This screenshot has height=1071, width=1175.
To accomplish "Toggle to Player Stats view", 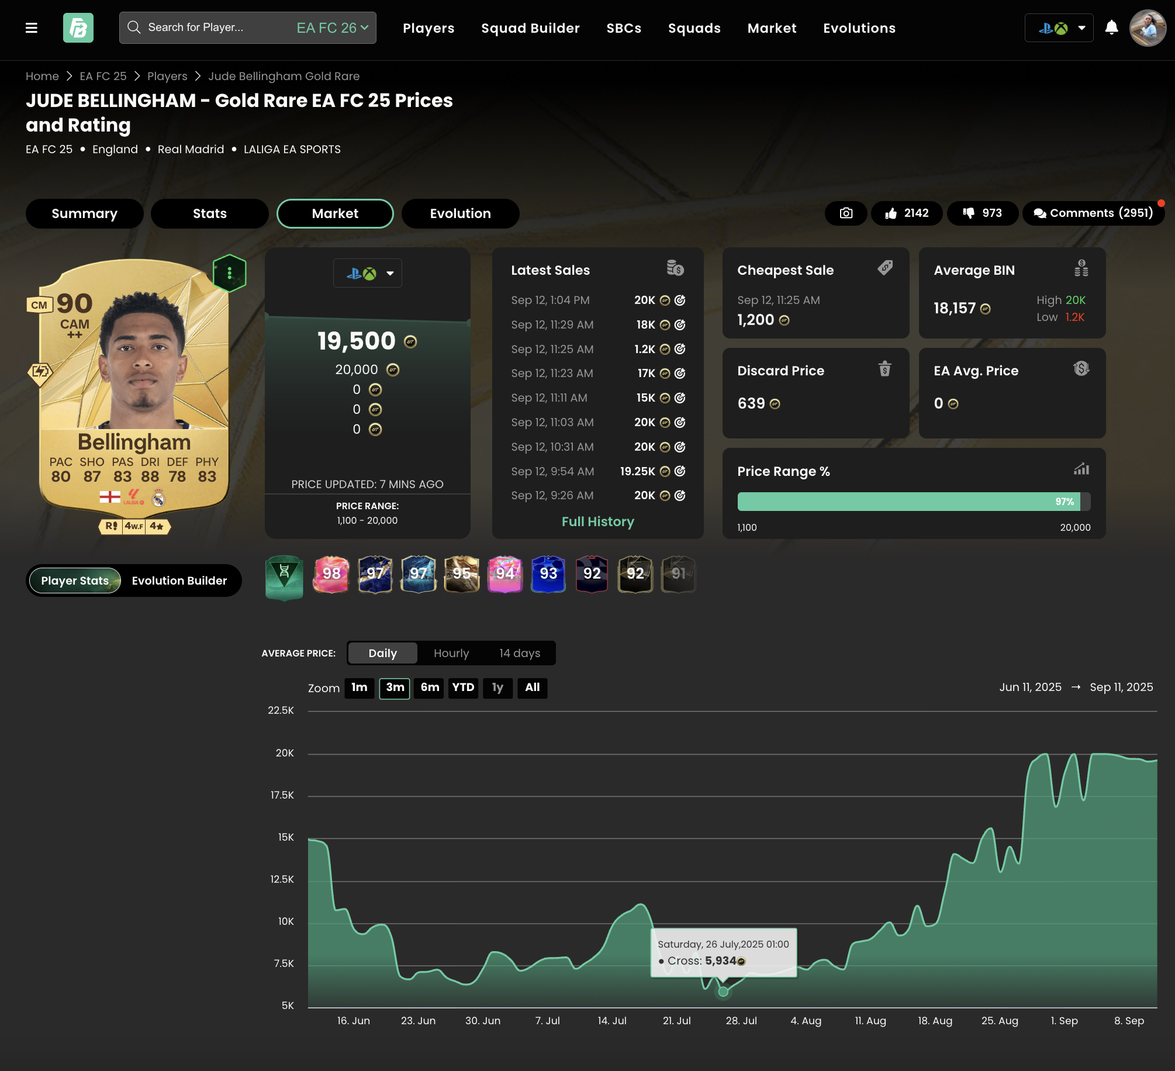I will (x=75, y=581).
